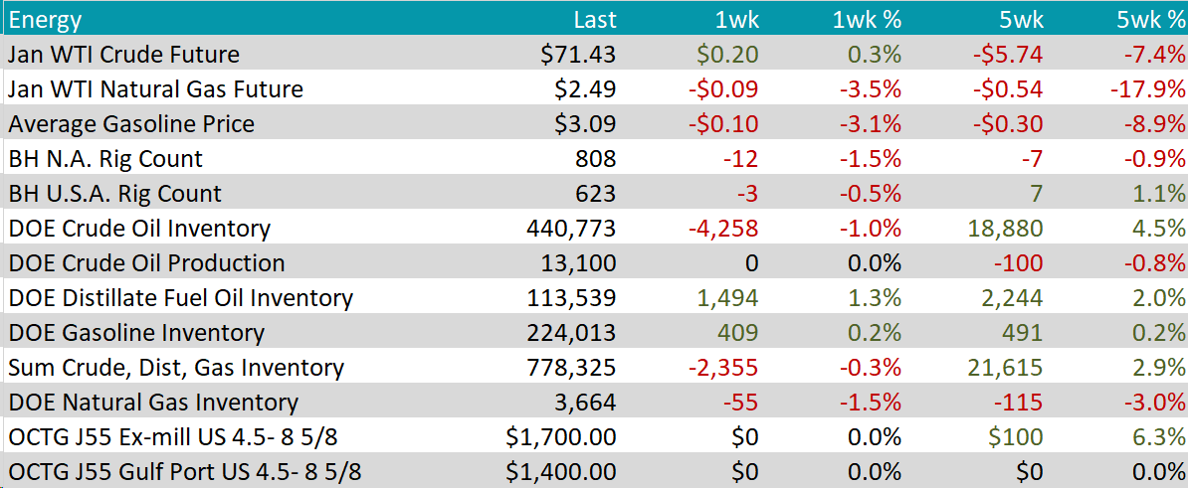Viewport: 1188px width, 488px height.
Task: Click the BH N.A. Rig Count label
Action: [x=105, y=159]
